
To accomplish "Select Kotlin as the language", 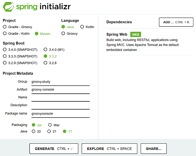I will 87,27.
